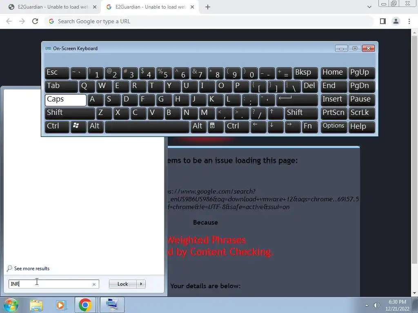Reload the page in Chrome
This screenshot has width=418, height=313.
click(35, 21)
